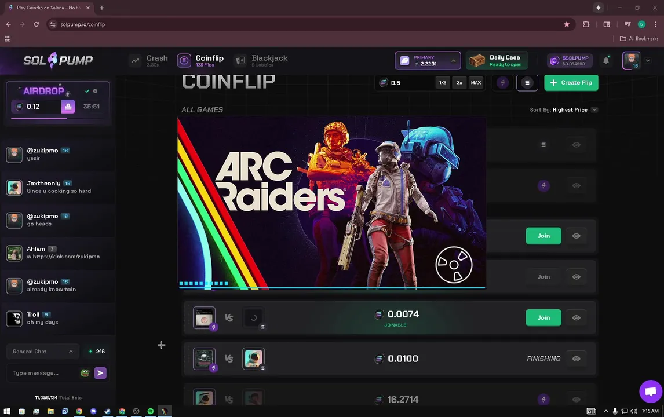Image resolution: width=664 pixels, height=417 pixels.
Task: Click the eye icon beside the green Join near the ad
Action: 577,236
